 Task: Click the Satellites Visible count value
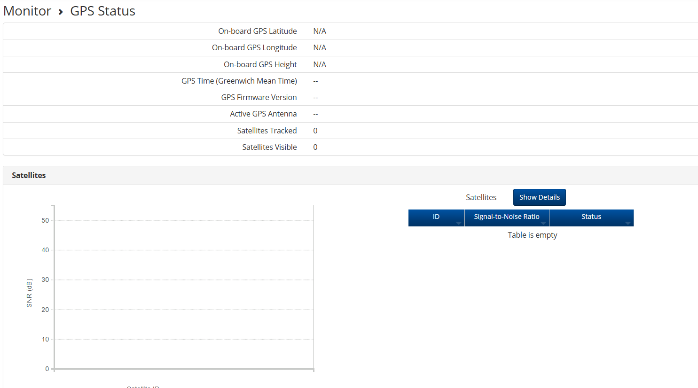[315, 147]
